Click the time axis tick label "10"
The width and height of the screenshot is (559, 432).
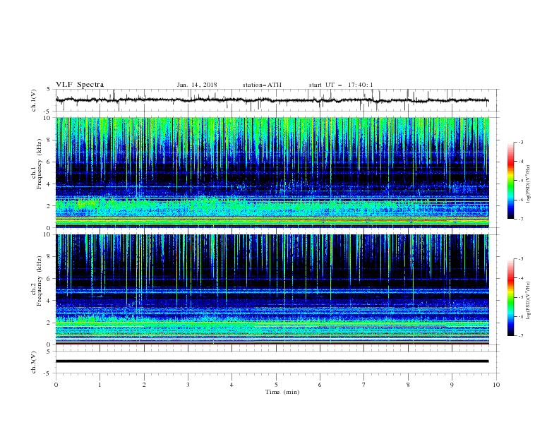point(496,385)
